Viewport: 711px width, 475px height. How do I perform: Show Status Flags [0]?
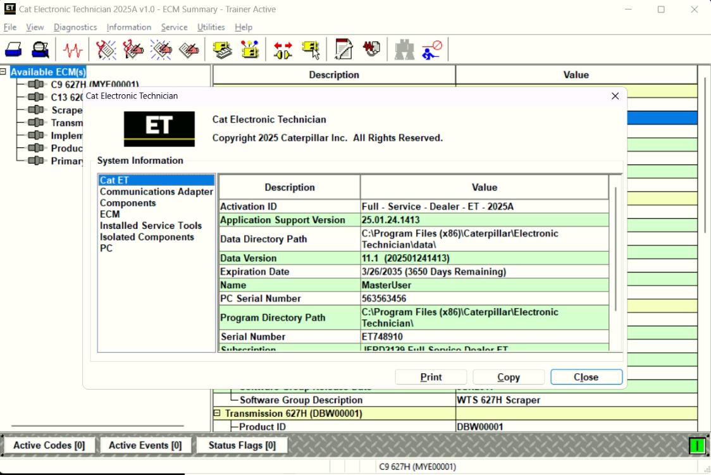pos(242,445)
